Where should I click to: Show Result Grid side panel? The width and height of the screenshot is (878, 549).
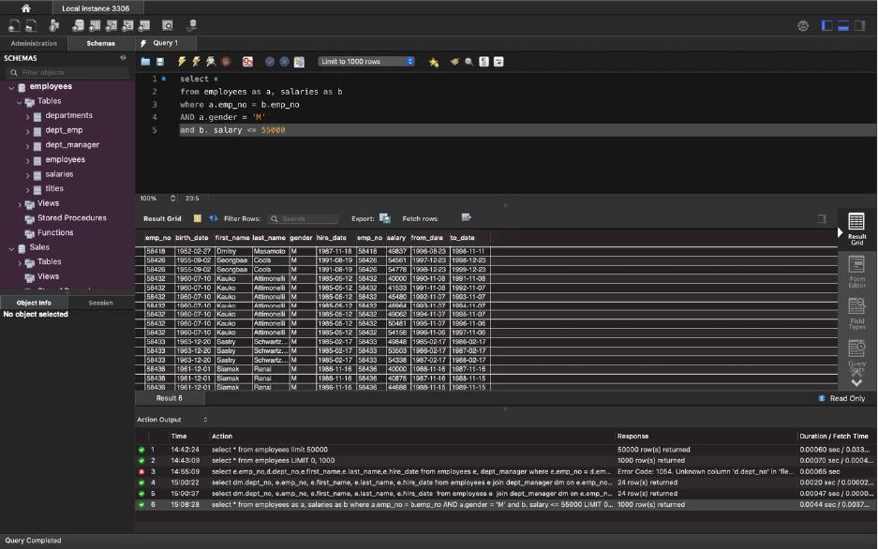pos(856,229)
